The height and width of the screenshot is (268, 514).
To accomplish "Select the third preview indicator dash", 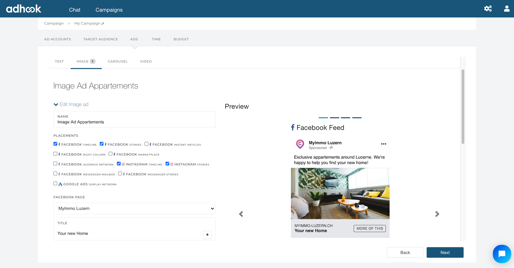I will click(x=345, y=118).
